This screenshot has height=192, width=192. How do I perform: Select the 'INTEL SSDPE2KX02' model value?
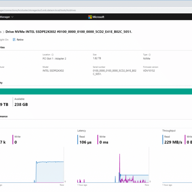click(53, 71)
